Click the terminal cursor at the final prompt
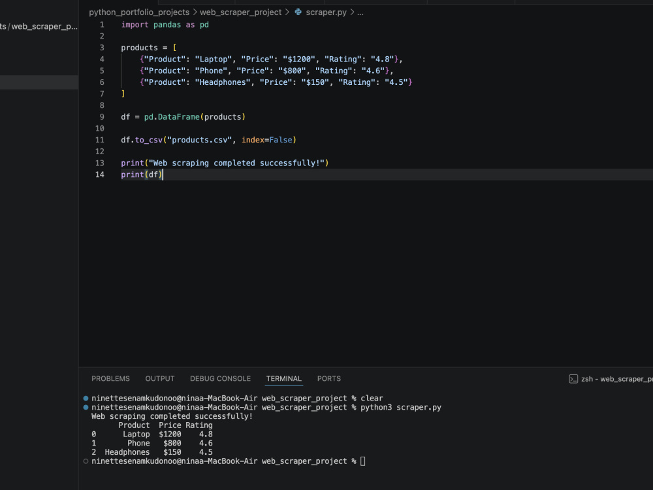653x490 pixels. point(362,461)
